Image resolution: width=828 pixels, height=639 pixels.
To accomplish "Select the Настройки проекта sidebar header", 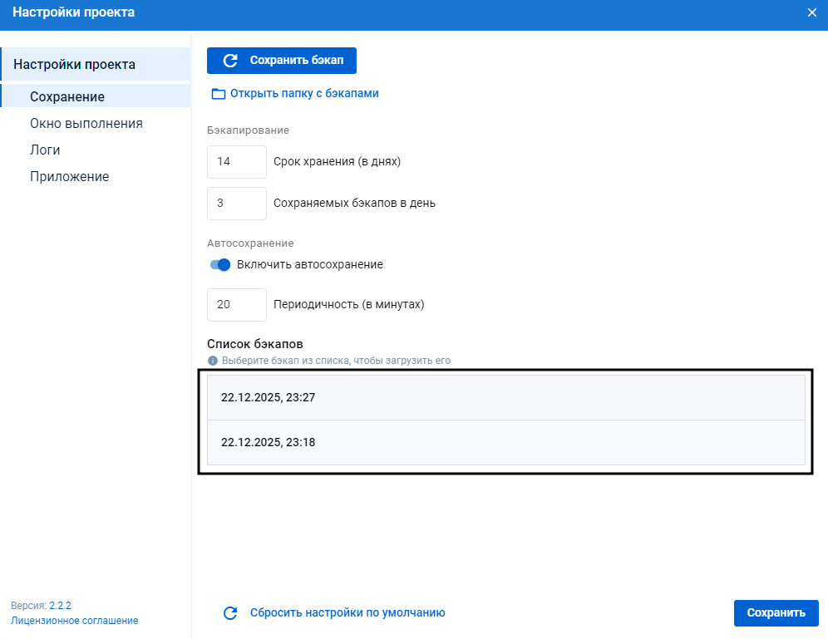I will pyautogui.click(x=75, y=64).
